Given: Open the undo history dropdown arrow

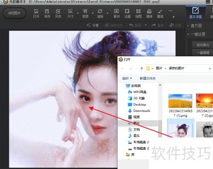Looking at the screenshot, I should coord(146,25).
